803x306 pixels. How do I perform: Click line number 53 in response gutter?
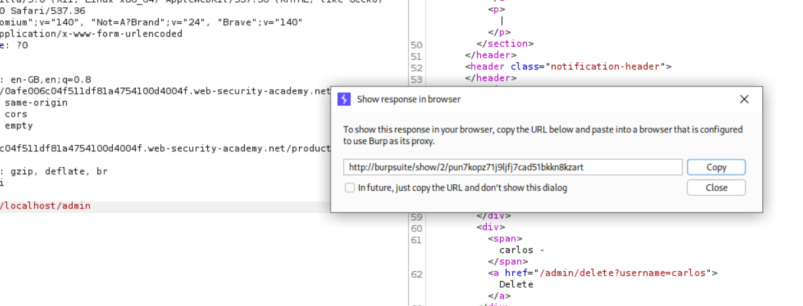point(416,79)
